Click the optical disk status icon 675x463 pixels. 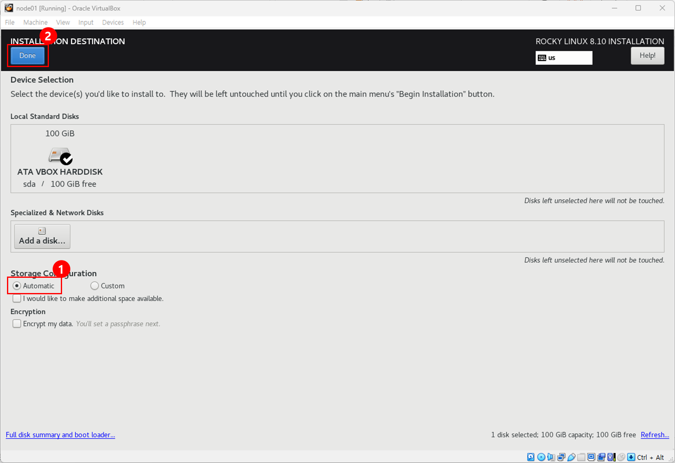point(541,457)
